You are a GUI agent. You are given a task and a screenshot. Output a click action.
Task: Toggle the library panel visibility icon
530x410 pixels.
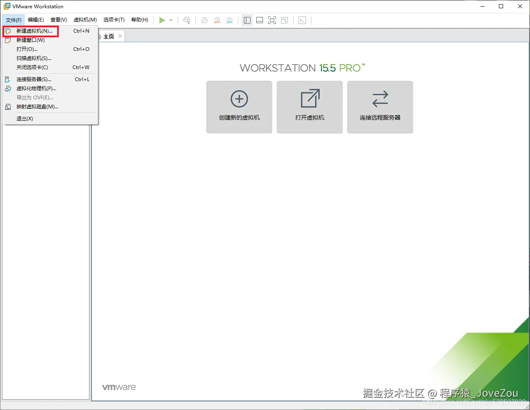click(x=247, y=20)
